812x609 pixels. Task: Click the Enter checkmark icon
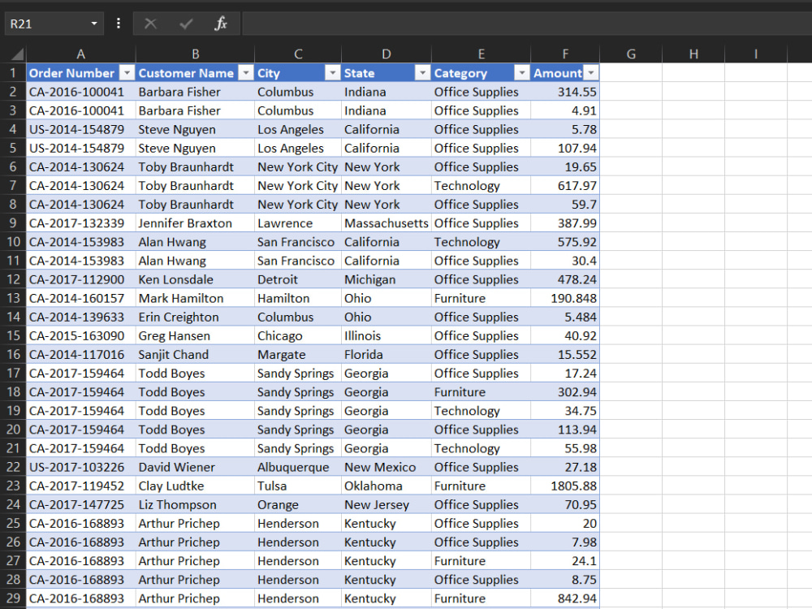(184, 24)
